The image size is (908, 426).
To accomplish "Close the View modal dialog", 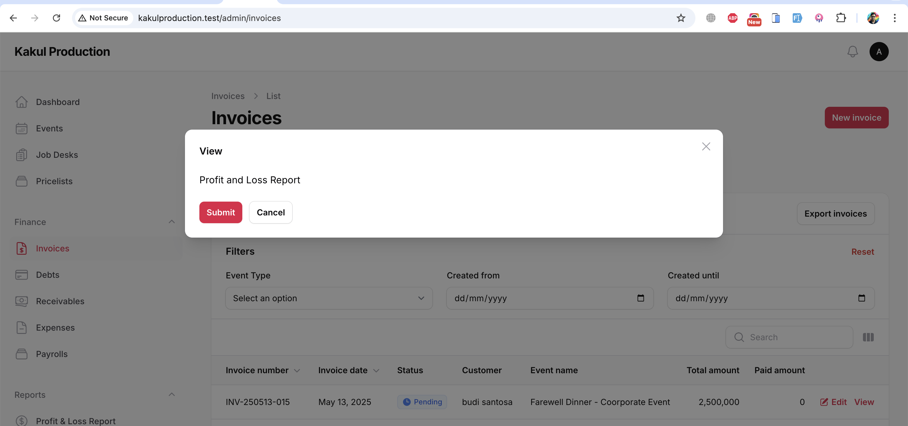I will pyautogui.click(x=706, y=146).
